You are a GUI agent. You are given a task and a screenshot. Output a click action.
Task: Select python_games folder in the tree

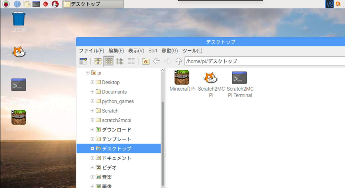115,101
